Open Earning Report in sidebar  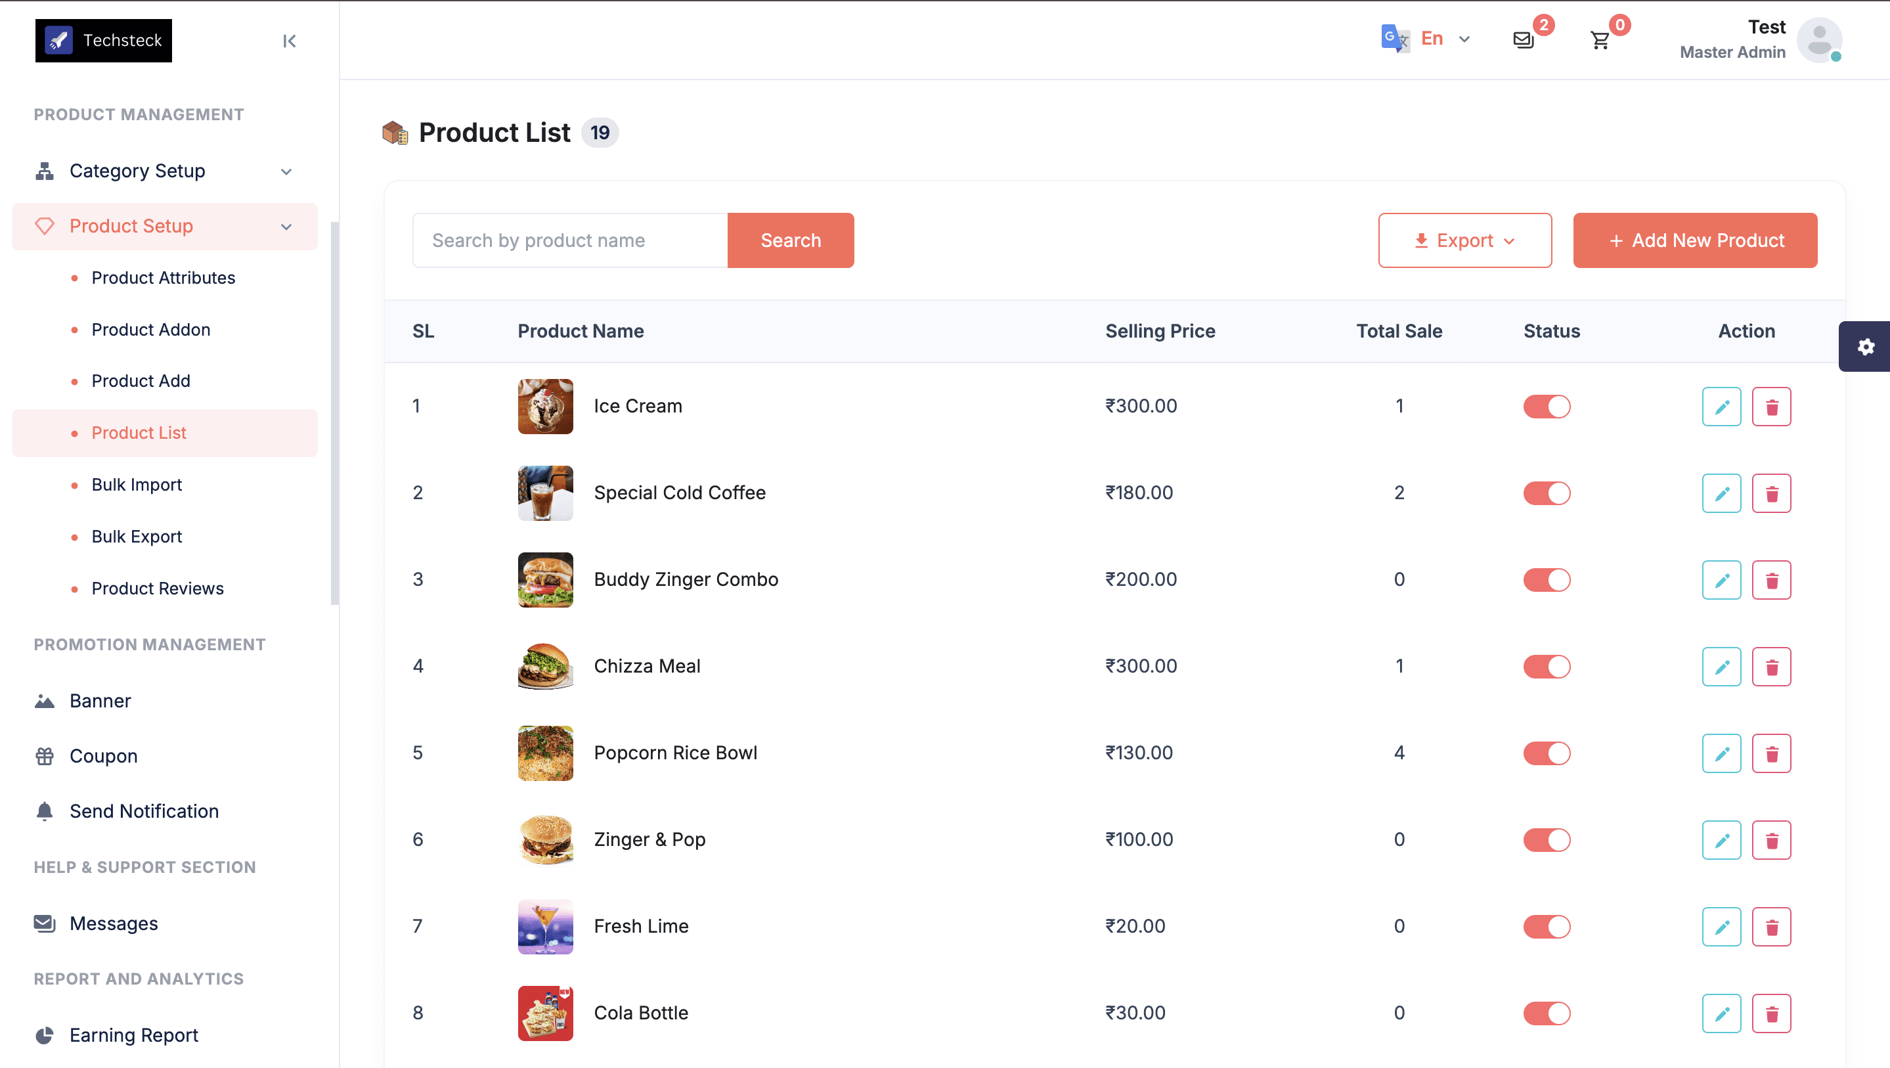coord(133,1035)
